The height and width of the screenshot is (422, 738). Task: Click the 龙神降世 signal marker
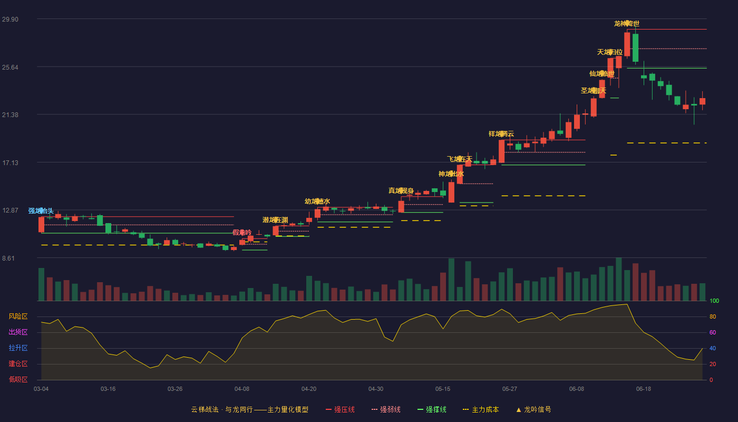[627, 24]
